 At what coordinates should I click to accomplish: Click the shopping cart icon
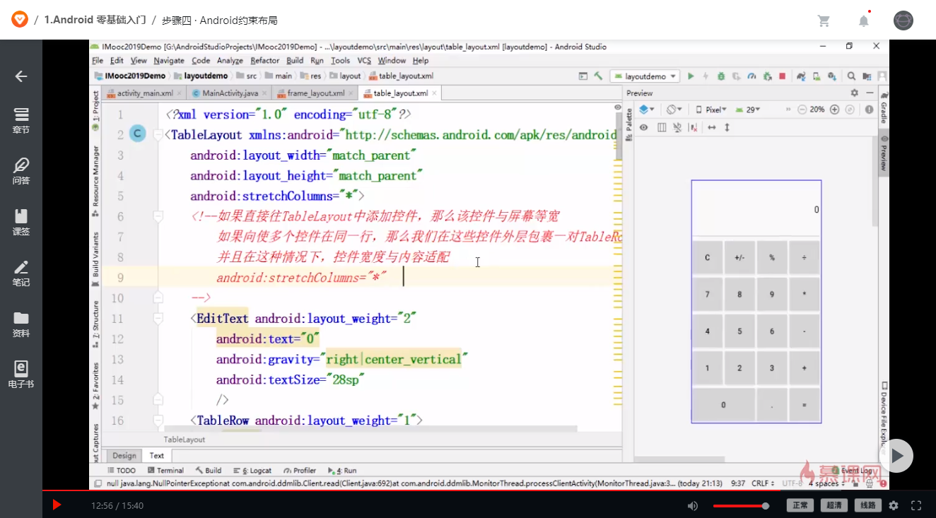[x=824, y=20]
